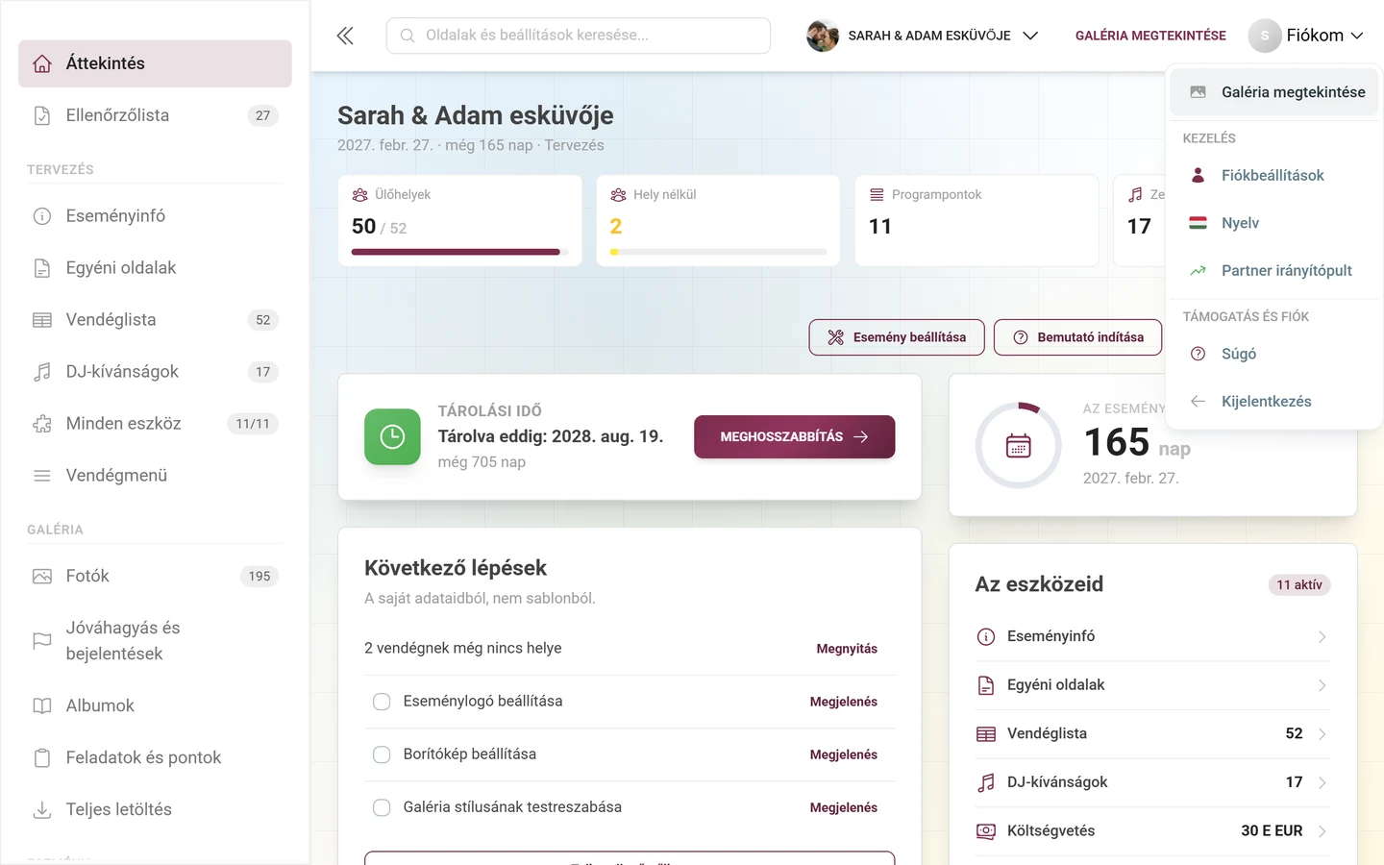Image resolution: width=1384 pixels, height=865 pixels.
Task: Click the Hely nélkül progress bar
Action: (718, 252)
